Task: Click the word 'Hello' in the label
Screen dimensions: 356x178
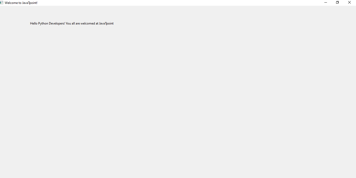Action: tap(34, 23)
